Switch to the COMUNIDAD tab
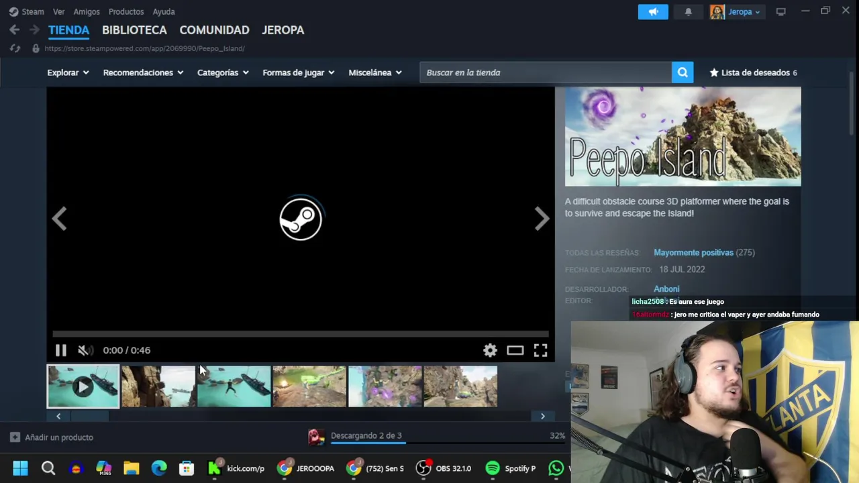Viewport: 859px width, 483px height. (x=214, y=30)
